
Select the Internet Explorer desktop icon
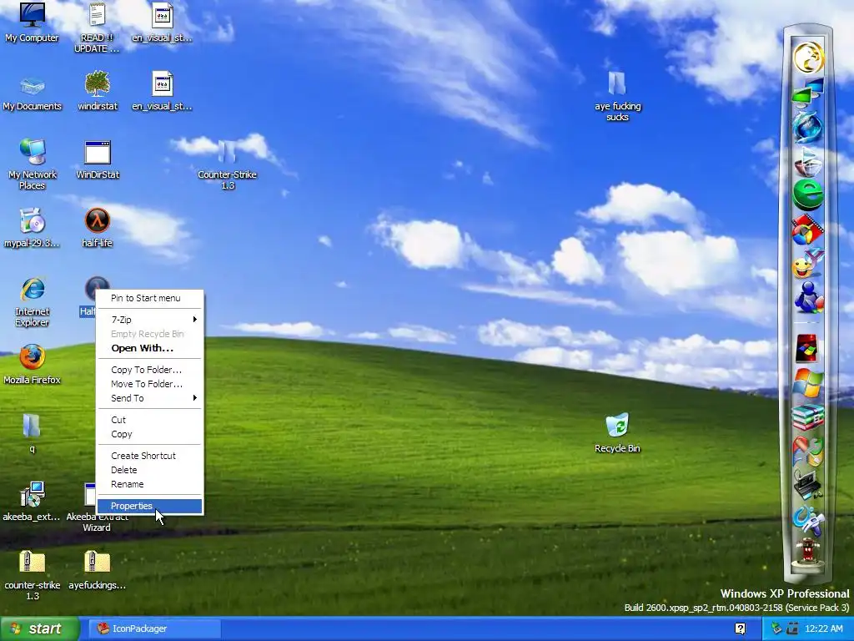pos(33,290)
